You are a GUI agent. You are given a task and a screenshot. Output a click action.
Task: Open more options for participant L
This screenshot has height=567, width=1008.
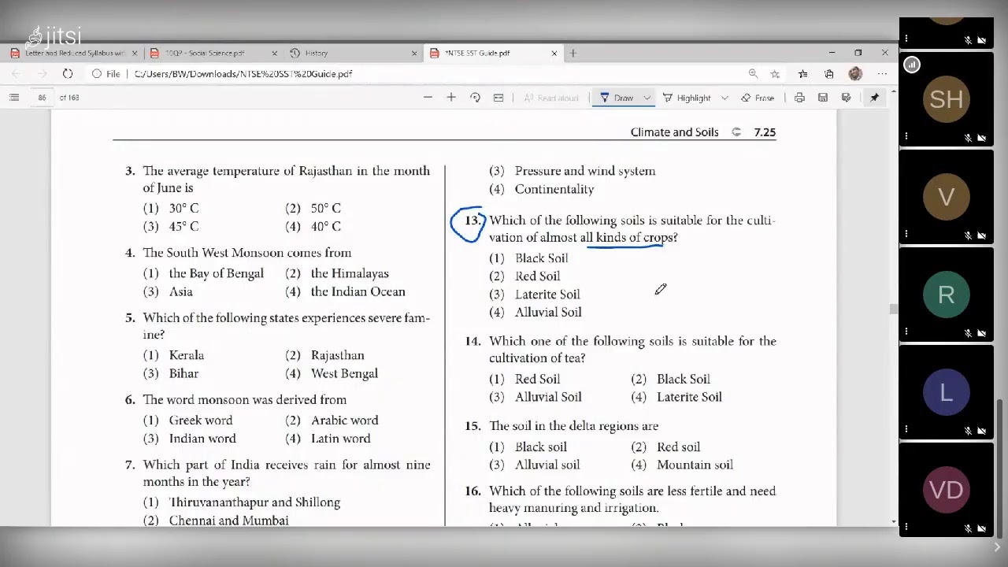(906, 429)
